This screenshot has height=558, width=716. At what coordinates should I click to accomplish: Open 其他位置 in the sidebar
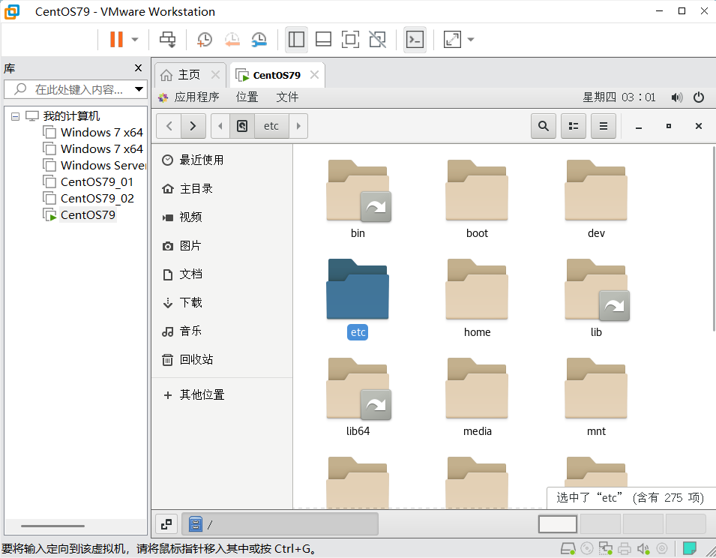coord(222,394)
